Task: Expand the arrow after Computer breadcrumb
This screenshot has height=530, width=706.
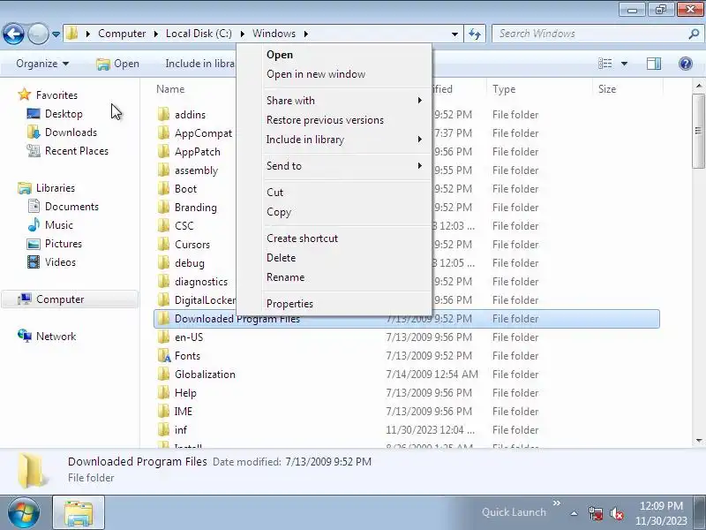Action: pyautogui.click(x=155, y=34)
